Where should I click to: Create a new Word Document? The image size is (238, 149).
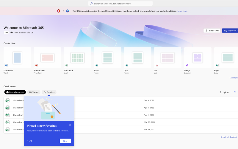tap(17, 58)
